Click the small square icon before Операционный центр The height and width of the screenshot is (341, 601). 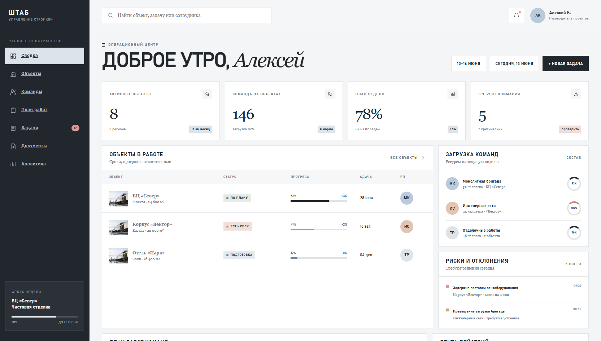point(104,45)
